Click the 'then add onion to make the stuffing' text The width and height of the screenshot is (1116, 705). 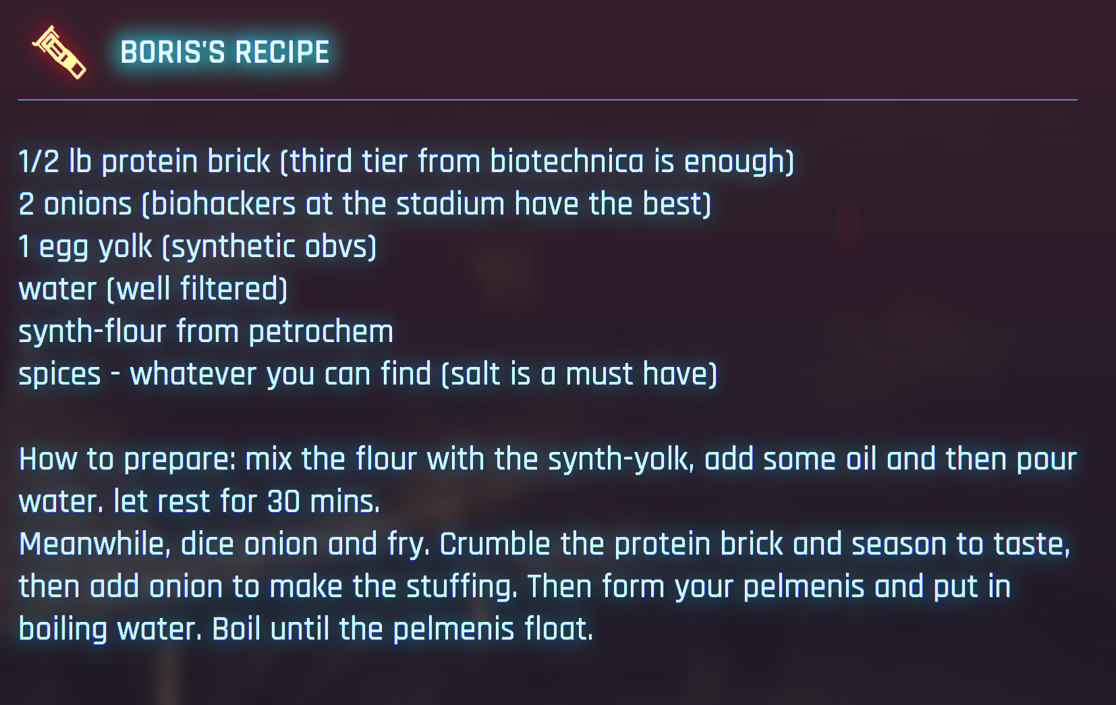point(267,587)
